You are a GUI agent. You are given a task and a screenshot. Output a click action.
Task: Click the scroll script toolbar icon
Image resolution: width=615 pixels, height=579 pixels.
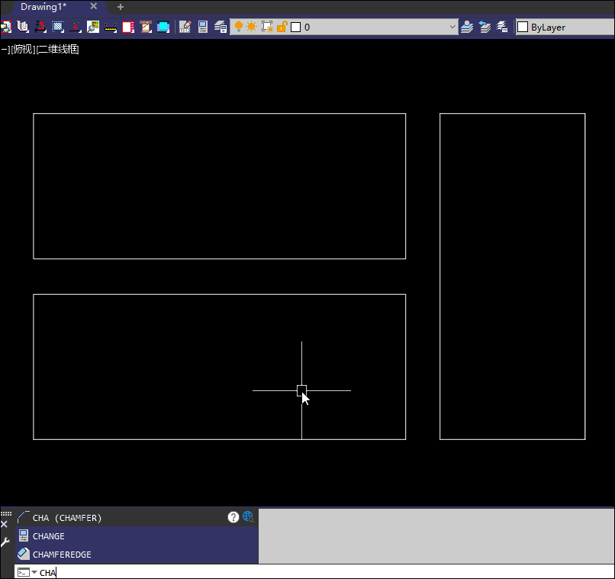click(x=146, y=27)
